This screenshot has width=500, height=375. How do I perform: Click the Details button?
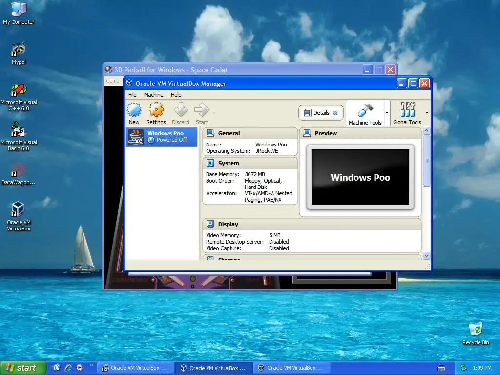pyautogui.click(x=321, y=113)
